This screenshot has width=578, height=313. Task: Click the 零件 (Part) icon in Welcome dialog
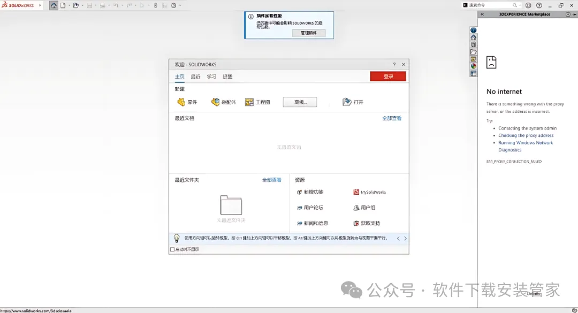tap(181, 102)
